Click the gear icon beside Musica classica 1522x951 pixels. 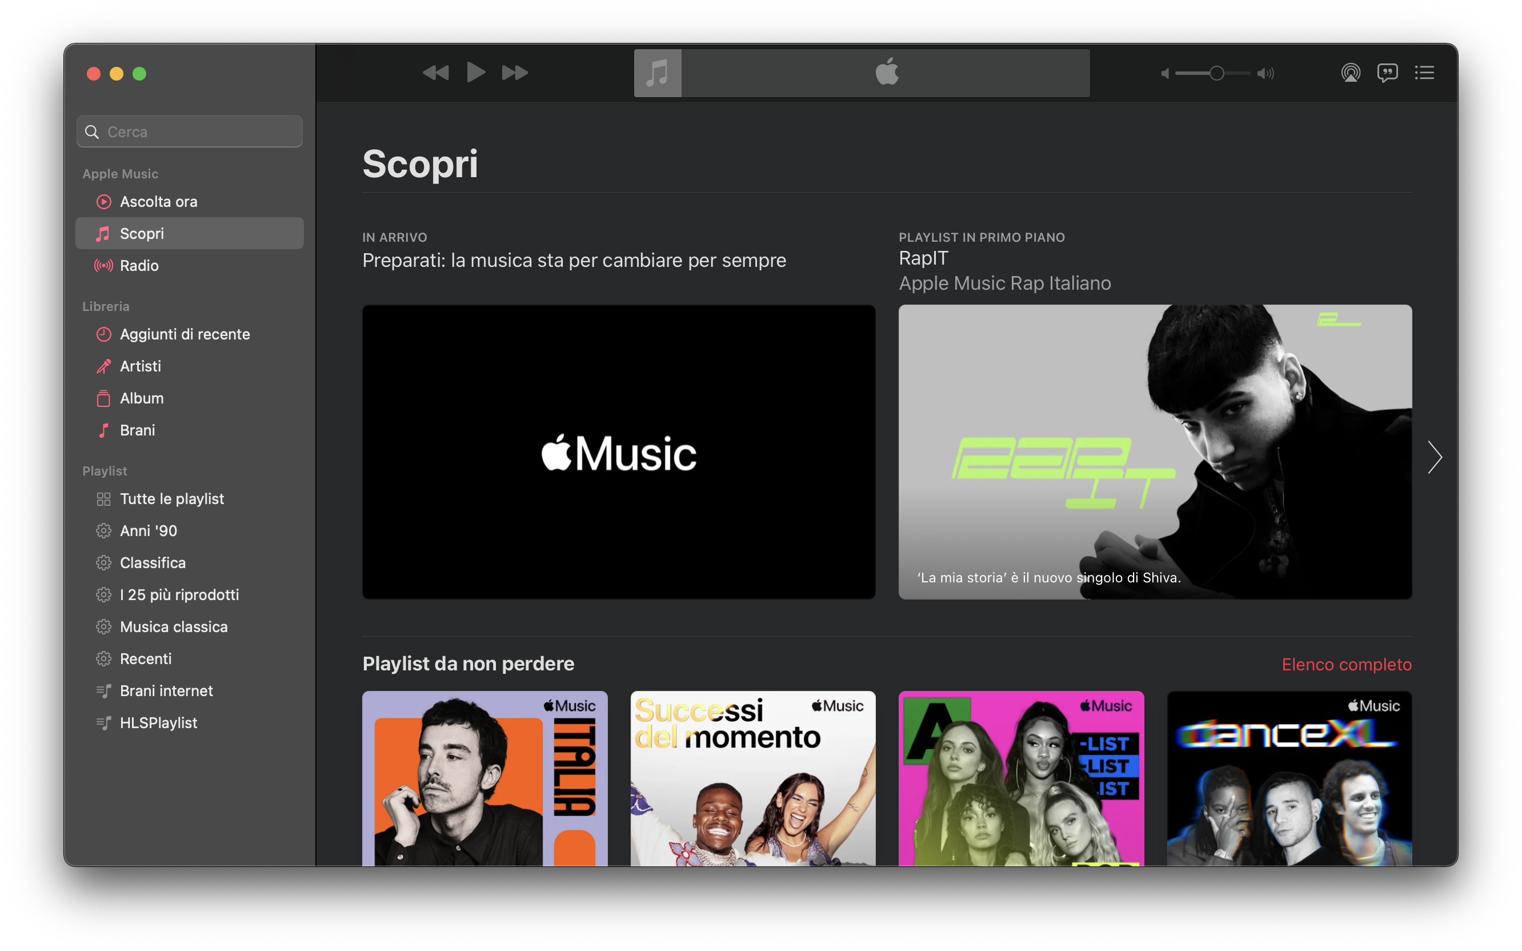tap(104, 627)
